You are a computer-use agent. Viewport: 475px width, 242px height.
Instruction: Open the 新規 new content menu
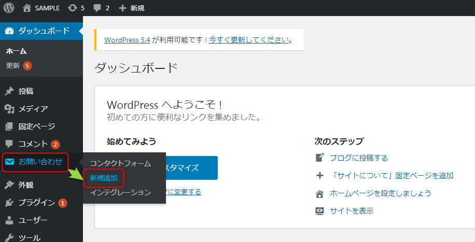click(x=137, y=8)
